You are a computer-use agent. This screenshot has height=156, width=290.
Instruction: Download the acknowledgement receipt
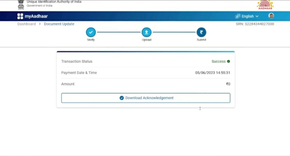point(146,98)
